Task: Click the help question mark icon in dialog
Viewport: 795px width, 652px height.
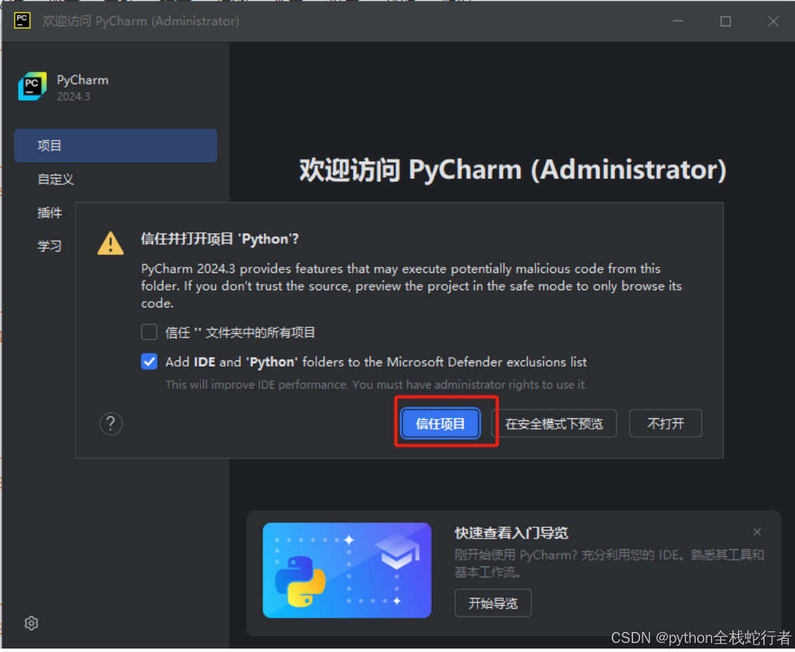Action: pyautogui.click(x=111, y=423)
